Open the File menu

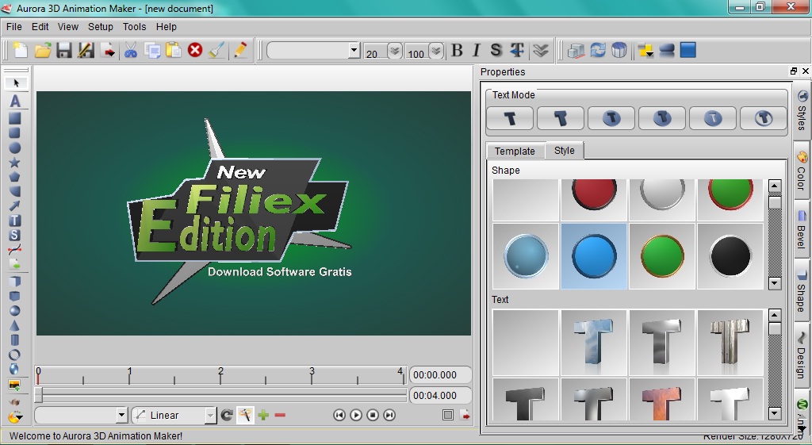click(x=14, y=26)
